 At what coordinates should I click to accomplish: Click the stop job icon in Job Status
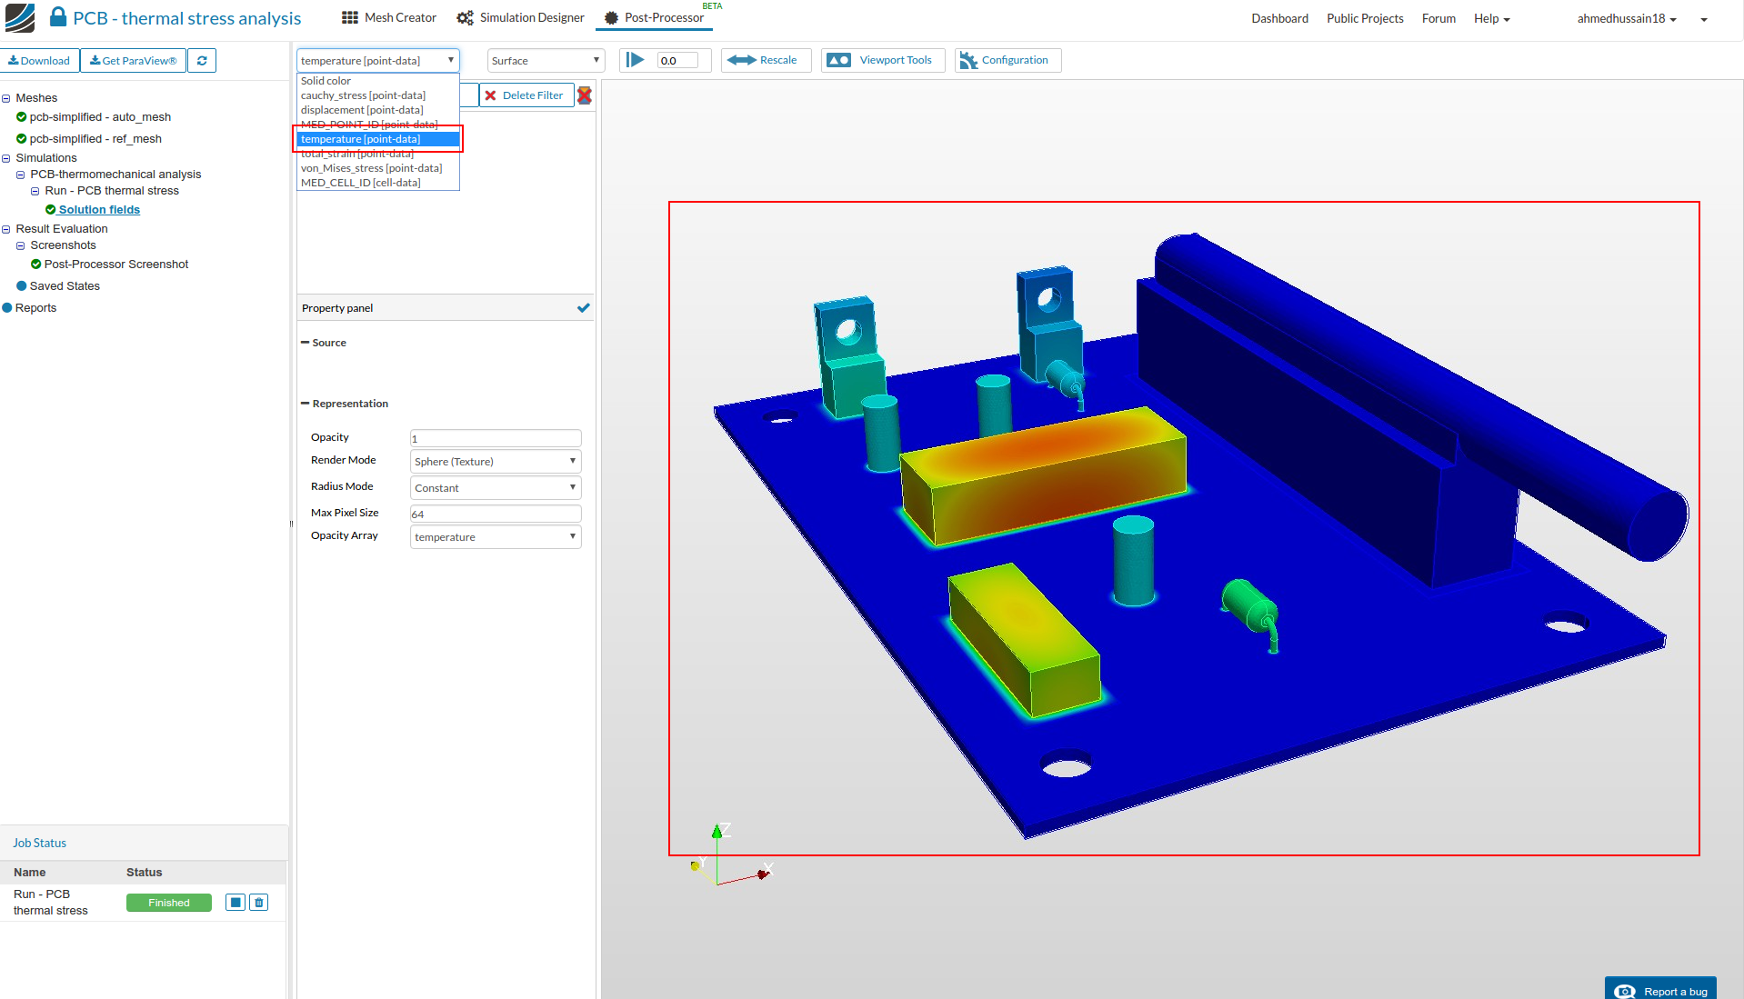tap(236, 903)
